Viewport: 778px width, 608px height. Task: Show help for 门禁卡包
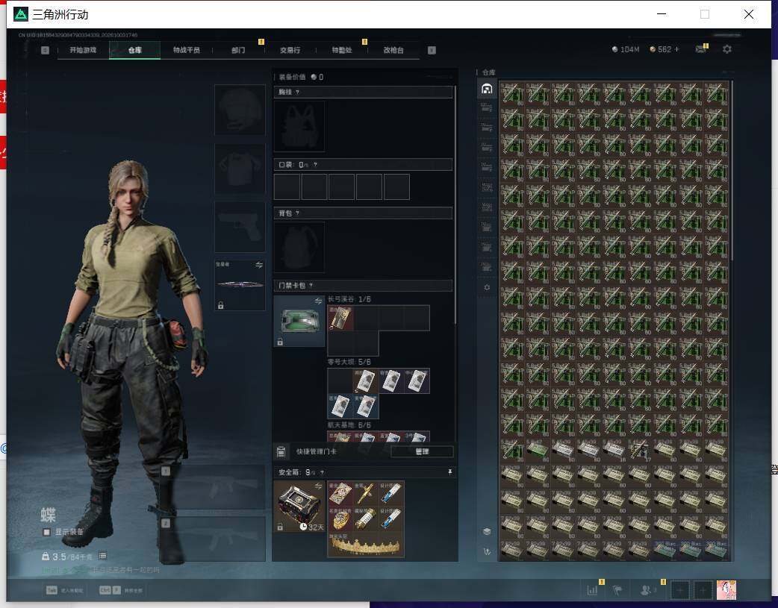[311, 286]
